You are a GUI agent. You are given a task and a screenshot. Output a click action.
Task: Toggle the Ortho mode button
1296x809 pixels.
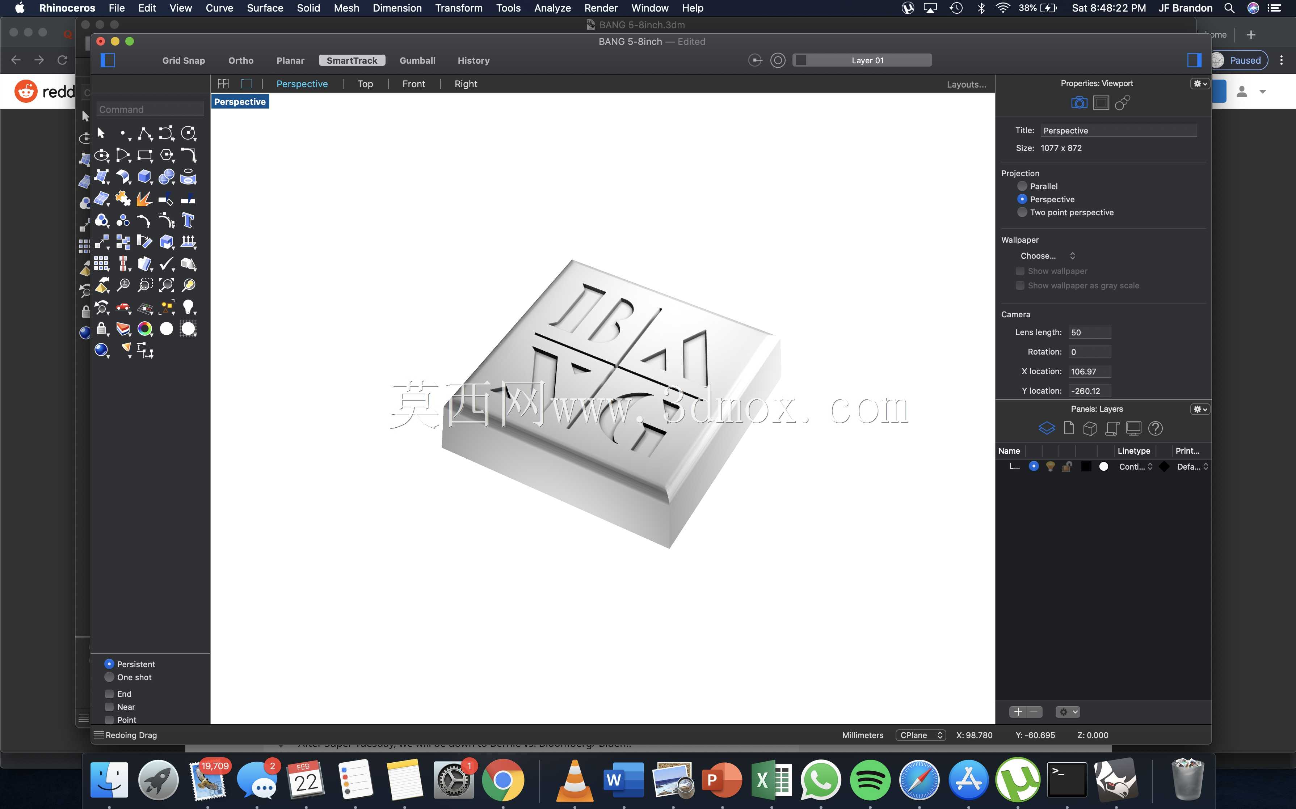point(241,60)
